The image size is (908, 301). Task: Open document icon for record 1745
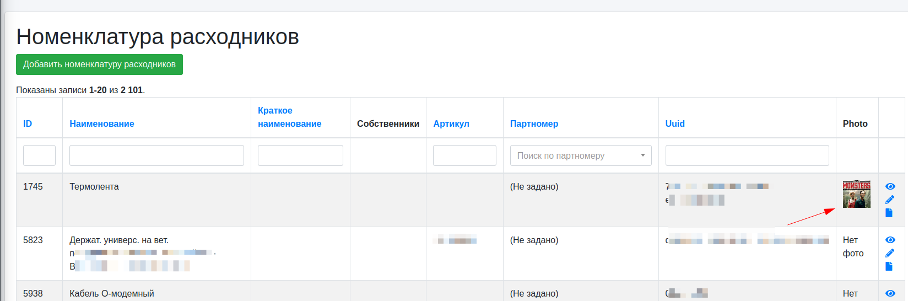[x=889, y=213]
